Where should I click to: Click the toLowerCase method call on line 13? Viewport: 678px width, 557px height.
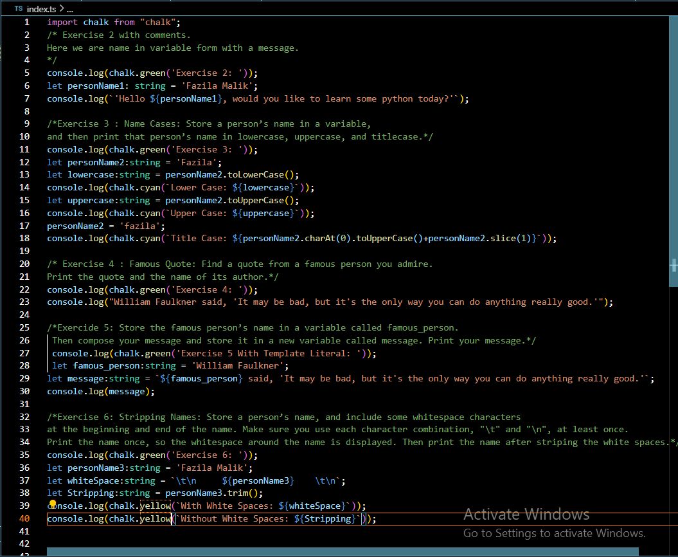[x=258, y=174]
